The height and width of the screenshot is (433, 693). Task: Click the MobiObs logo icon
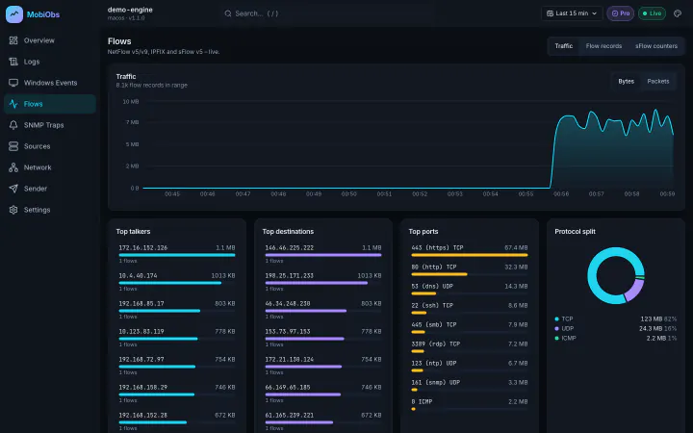14,14
